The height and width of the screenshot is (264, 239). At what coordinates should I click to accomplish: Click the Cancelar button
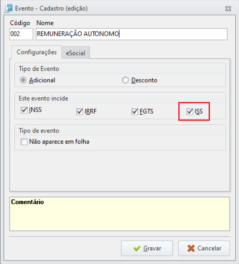coord(204,248)
